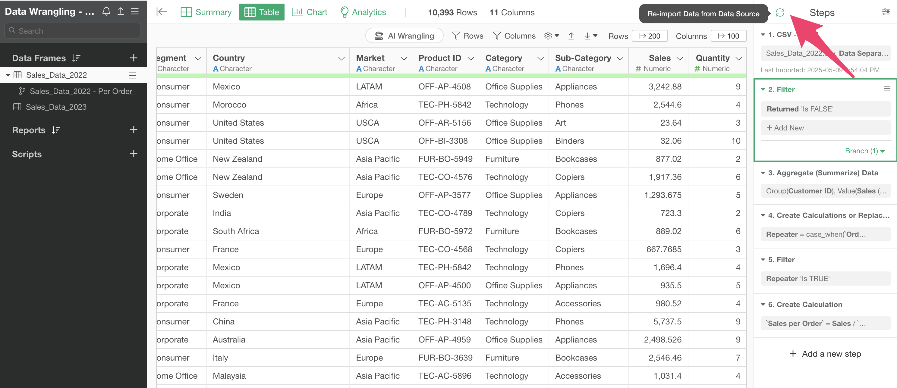This screenshot has height=388, width=897.
Task: Click the Columns filter funnel button
Action: [514, 36]
